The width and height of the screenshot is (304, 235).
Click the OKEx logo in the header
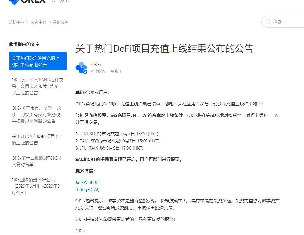[27, 1]
